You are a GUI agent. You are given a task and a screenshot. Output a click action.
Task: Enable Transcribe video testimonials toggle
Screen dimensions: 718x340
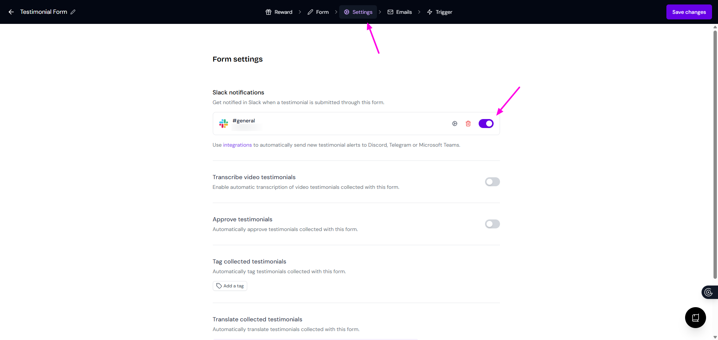pyautogui.click(x=492, y=182)
